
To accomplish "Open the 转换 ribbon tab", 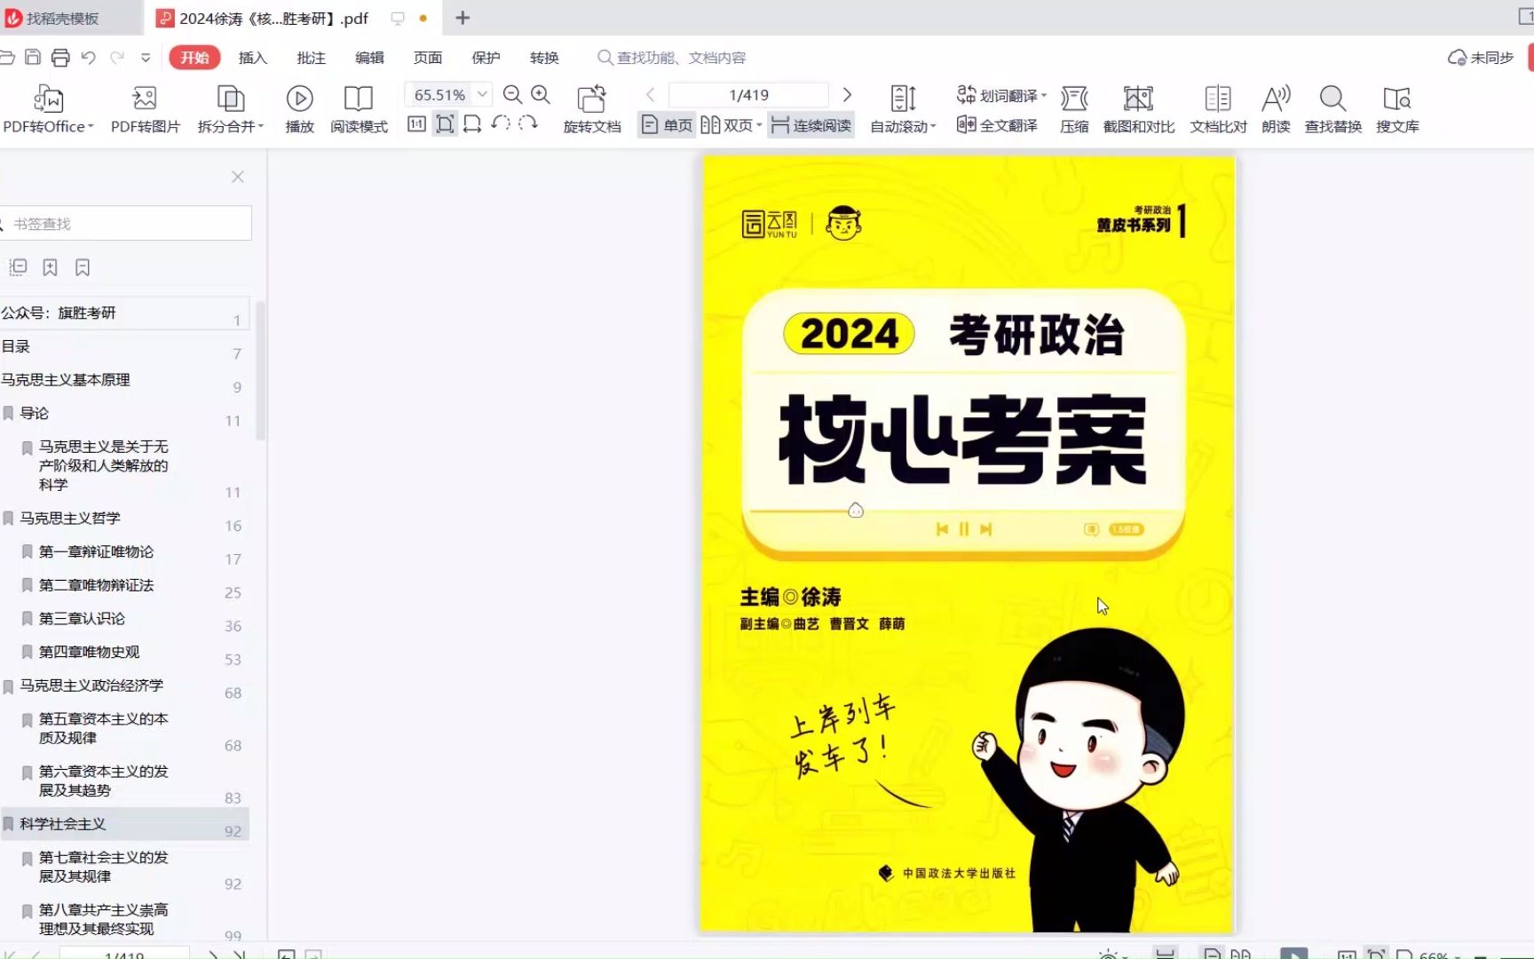I will [x=544, y=58].
